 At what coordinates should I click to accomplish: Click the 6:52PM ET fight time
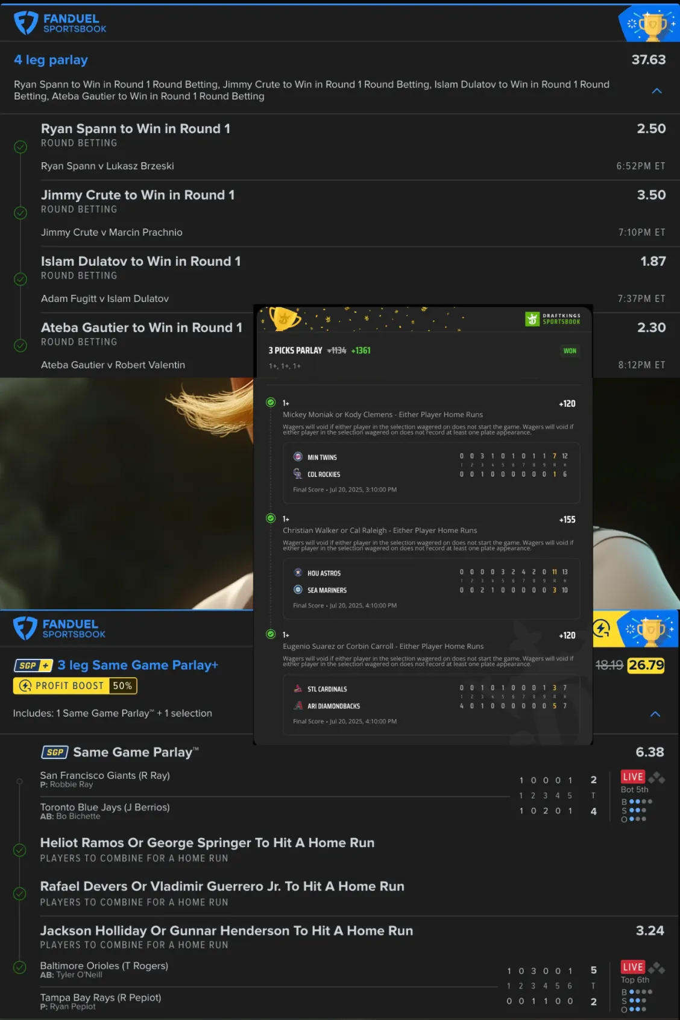click(641, 166)
